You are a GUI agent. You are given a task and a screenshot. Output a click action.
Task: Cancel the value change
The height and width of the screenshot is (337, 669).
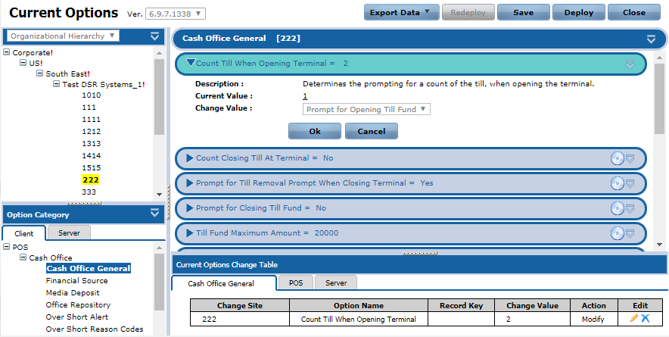point(372,131)
